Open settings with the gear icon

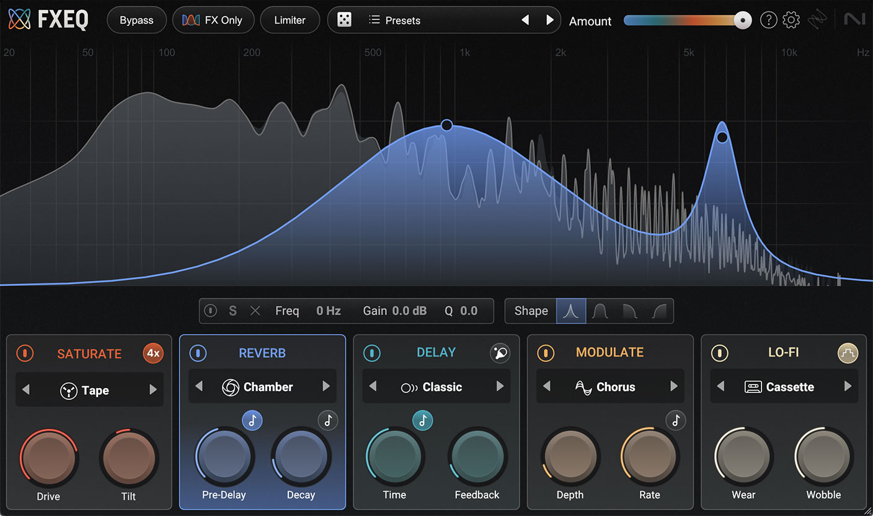791,20
